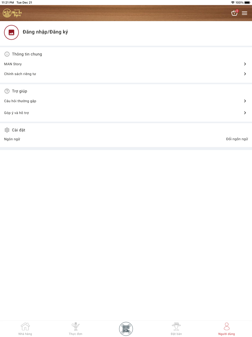Viewport: 252px width, 337px height.
Task: Open the MAN Story entry
Action: click(13, 64)
